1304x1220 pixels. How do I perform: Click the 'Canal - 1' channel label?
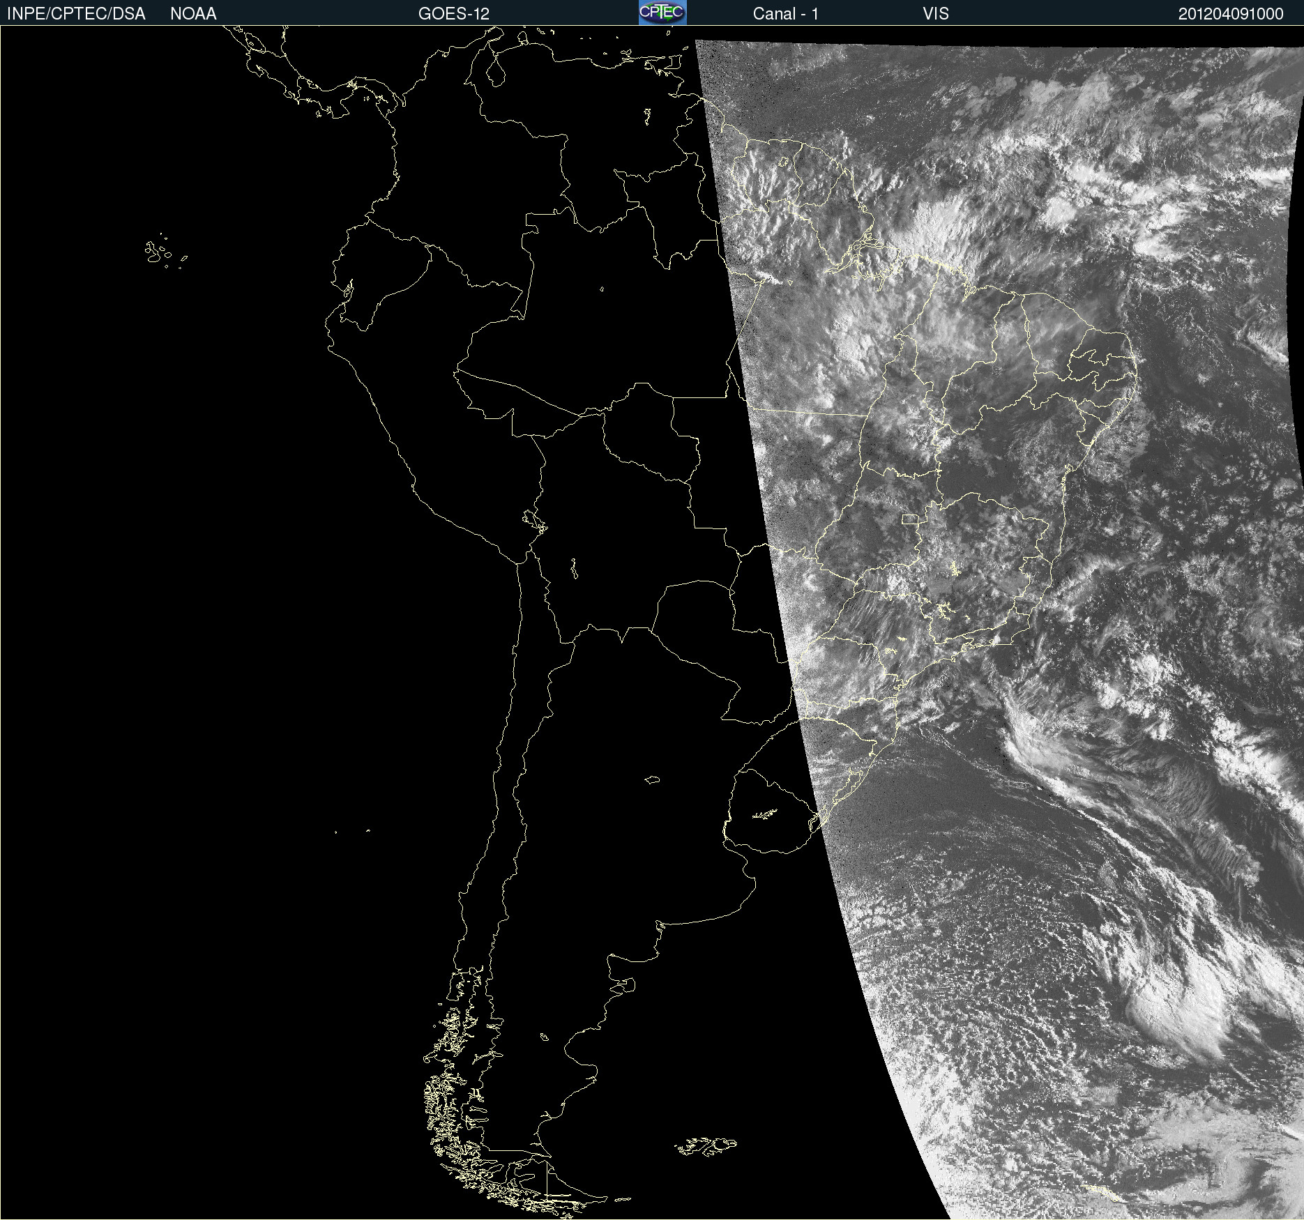[785, 14]
